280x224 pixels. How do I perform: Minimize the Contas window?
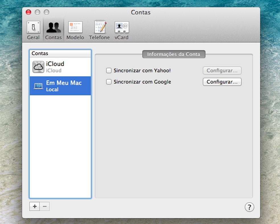pyautogui.click(x=38, y=12)
